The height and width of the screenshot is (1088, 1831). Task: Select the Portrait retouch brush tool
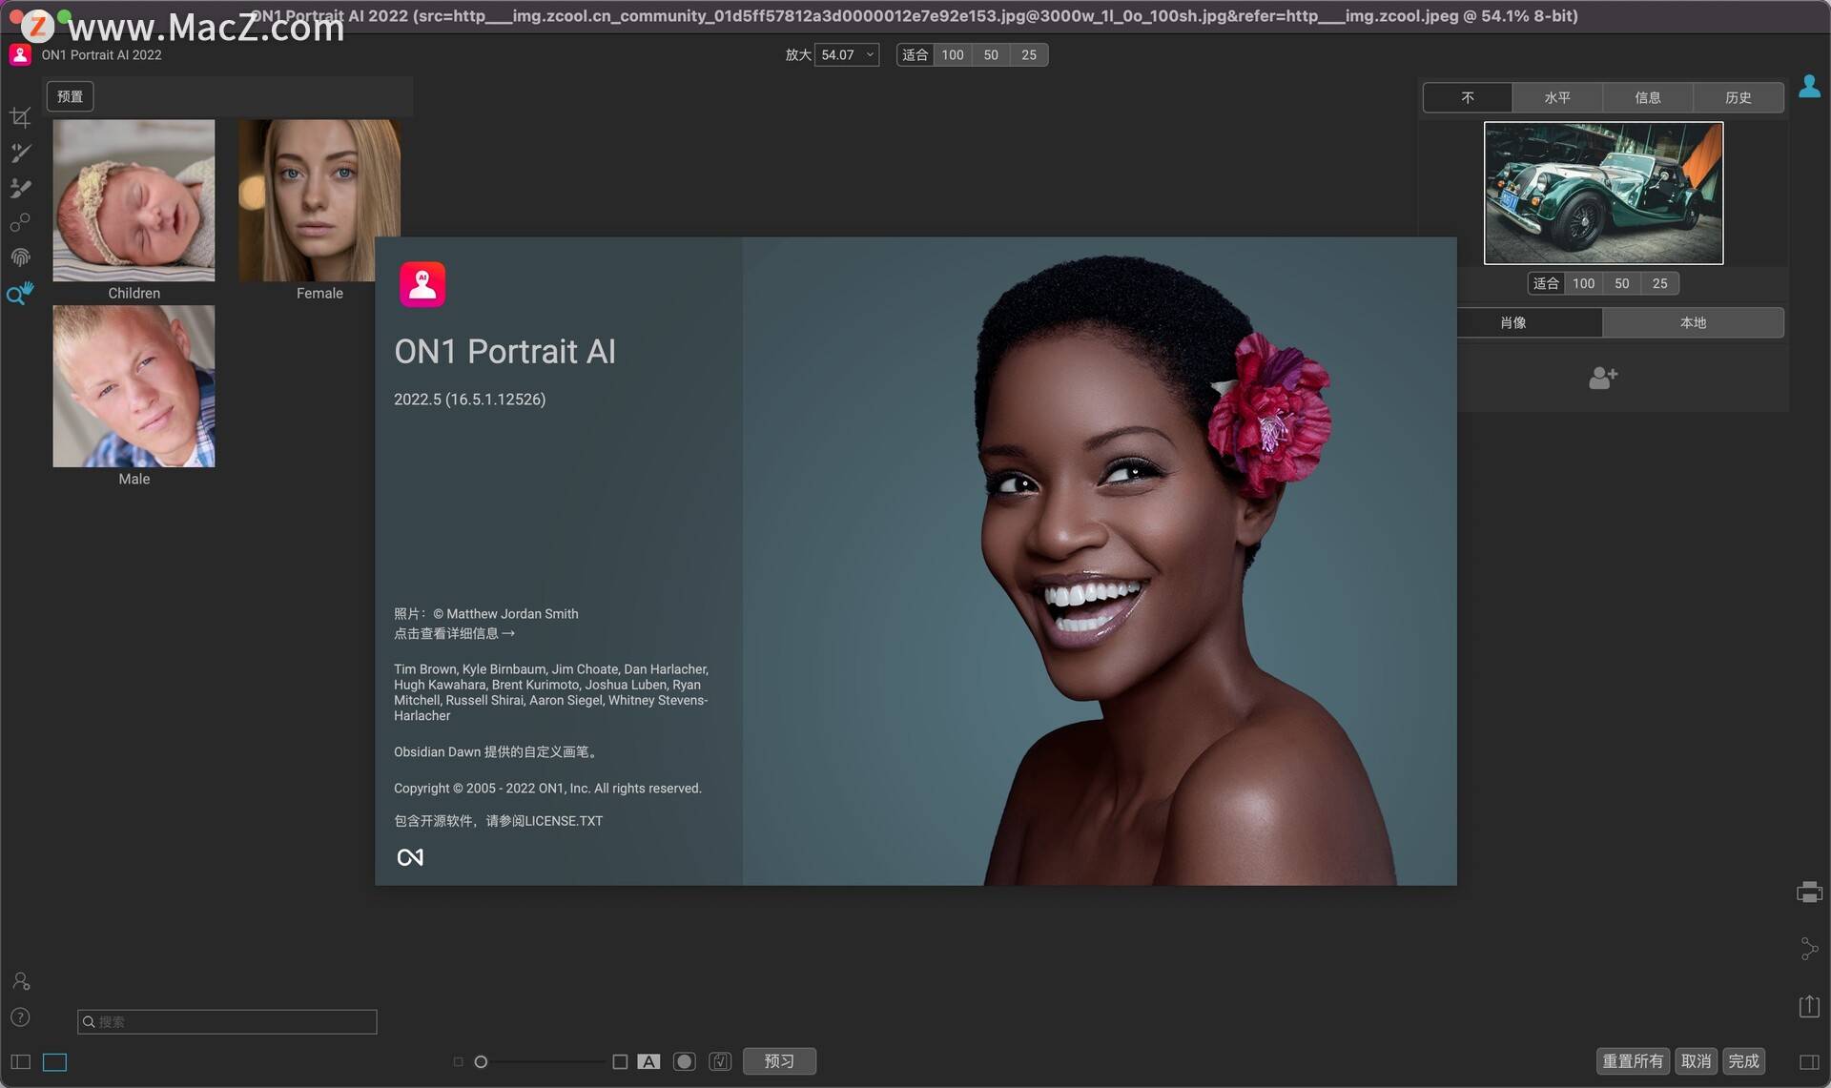(x=20, y=153)
